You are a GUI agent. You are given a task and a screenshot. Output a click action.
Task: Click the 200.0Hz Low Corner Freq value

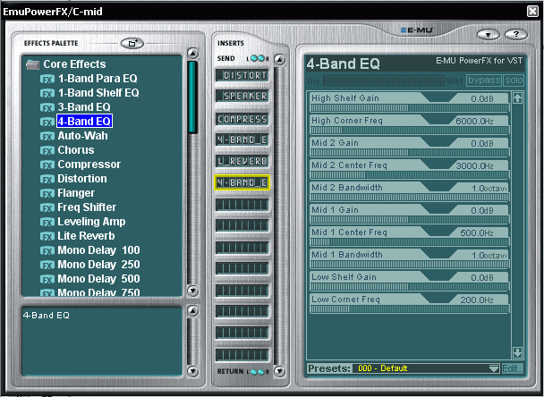point(477,300)
